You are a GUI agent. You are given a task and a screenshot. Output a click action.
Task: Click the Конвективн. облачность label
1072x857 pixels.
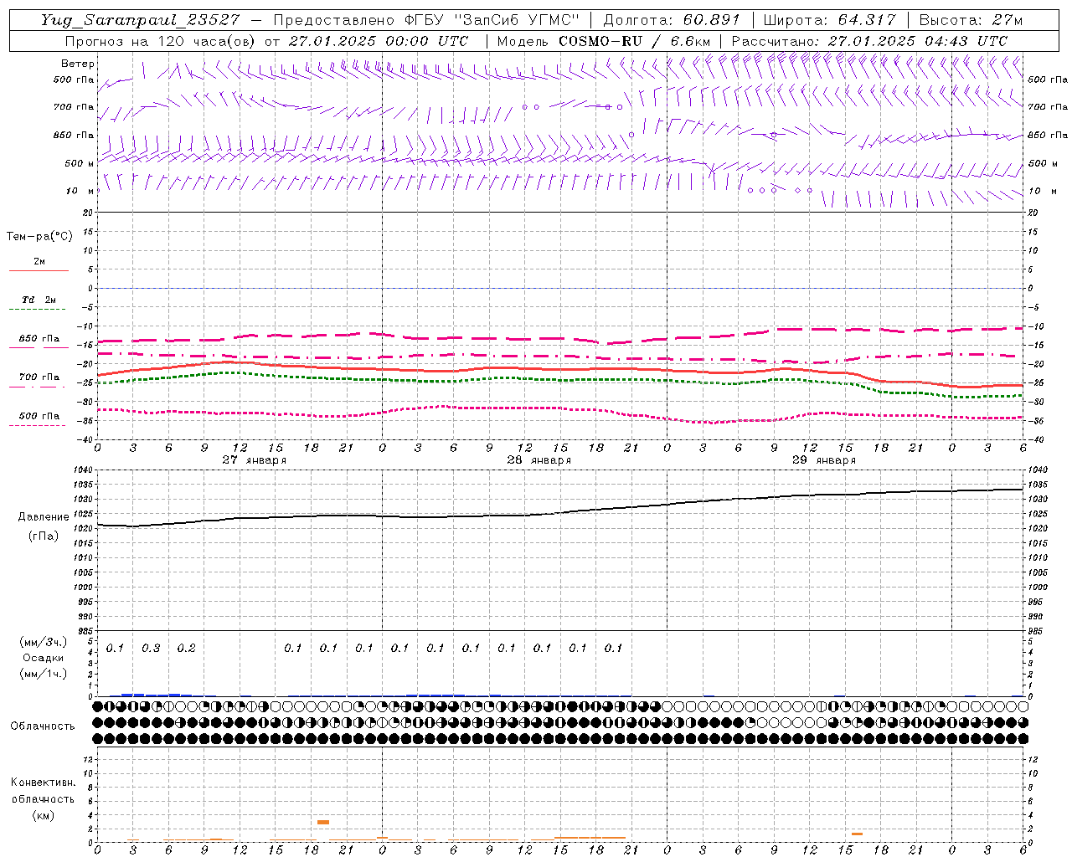click(x=44, y=791)
